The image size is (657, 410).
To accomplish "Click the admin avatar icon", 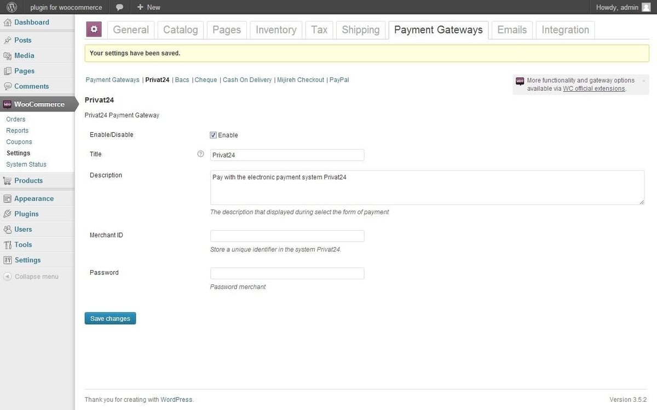I will click(x=646, y=7).
